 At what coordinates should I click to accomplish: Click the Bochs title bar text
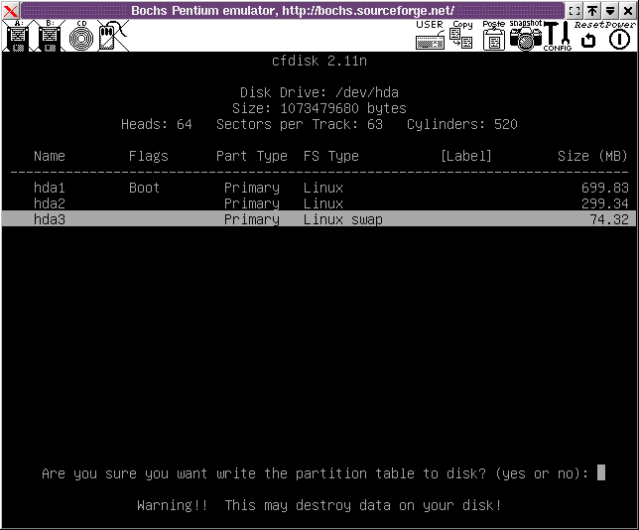click(x=293, y=10)
